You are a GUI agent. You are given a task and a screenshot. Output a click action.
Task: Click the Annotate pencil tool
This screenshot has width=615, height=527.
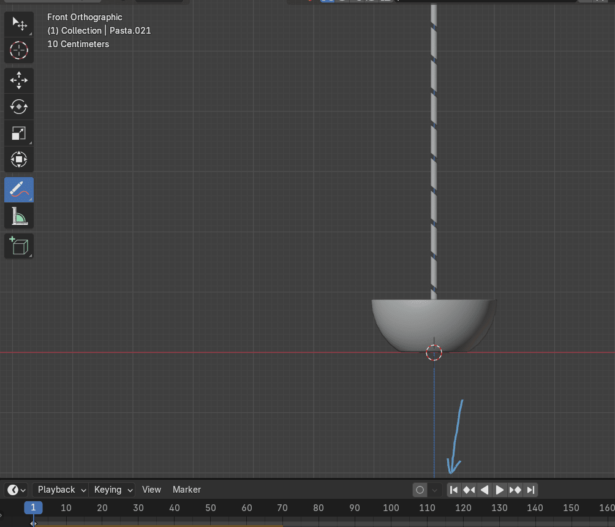pyautogui.click(x=19, y=190)
